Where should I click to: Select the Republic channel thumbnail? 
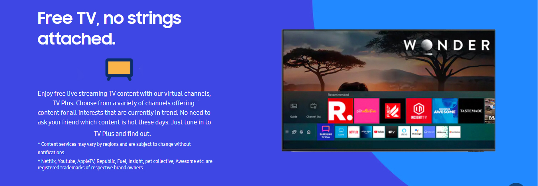coord(340,110)
